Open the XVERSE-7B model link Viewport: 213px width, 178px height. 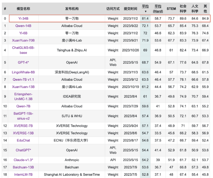23,126
